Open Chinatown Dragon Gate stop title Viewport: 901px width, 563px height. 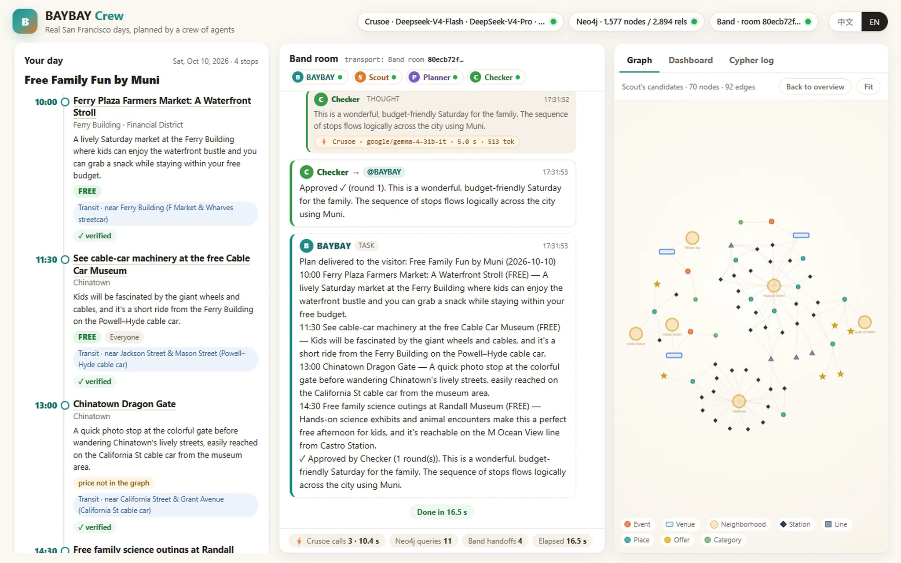(125, 404)
